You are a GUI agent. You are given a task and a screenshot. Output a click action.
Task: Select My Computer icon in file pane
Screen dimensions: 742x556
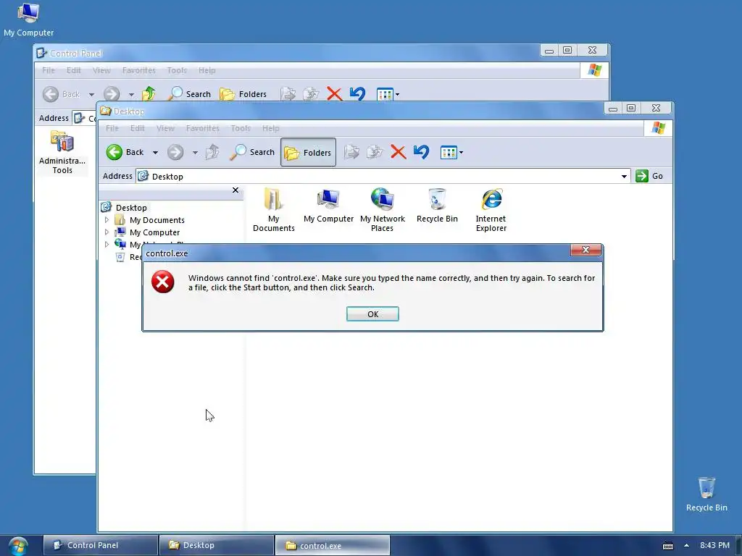pos(328,206)
